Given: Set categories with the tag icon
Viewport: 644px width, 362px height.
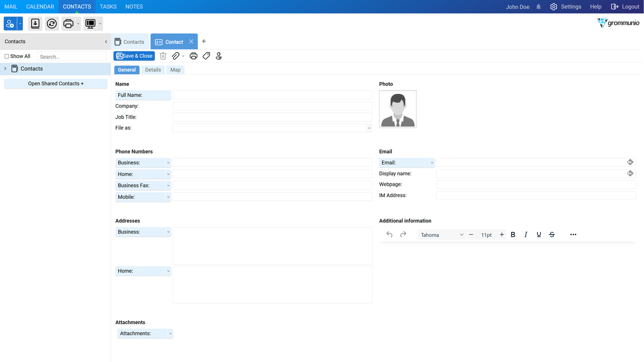Looking at the screenshot, I should click(207, 56).
